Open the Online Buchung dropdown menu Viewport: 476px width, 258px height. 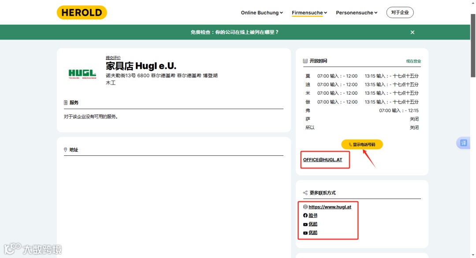(262, 13)
